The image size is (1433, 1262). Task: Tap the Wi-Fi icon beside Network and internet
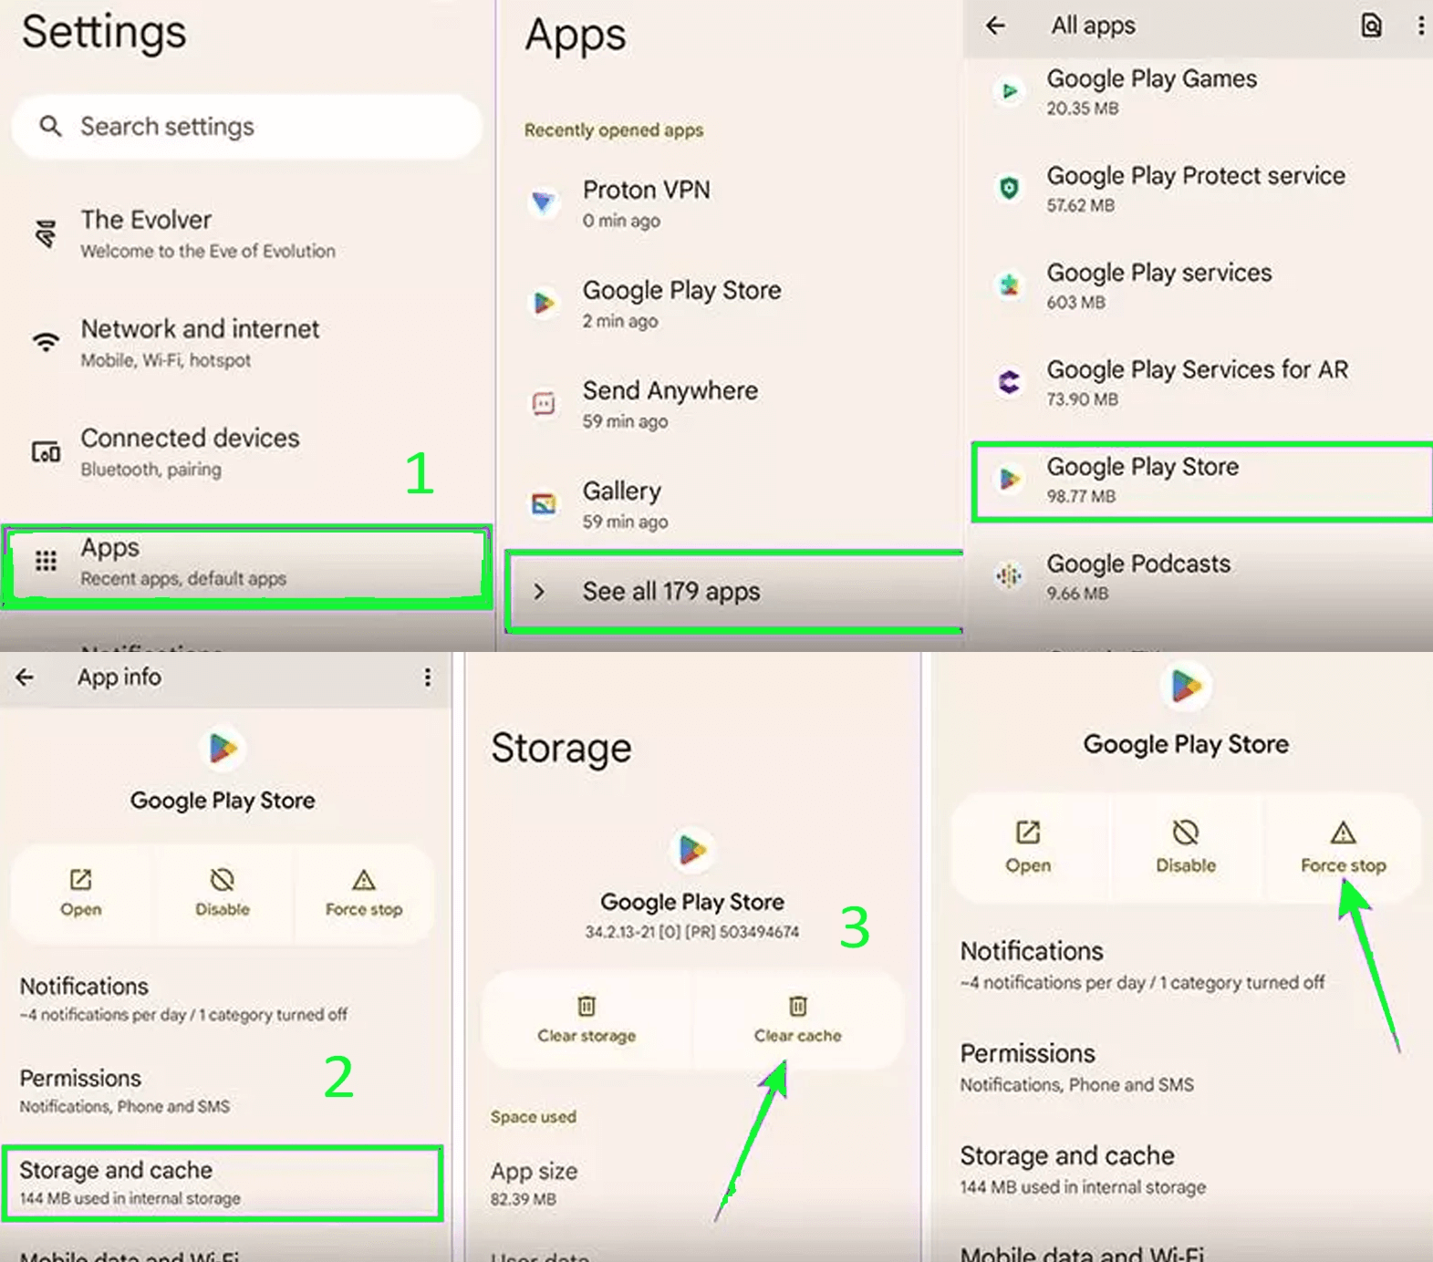(x=46, y=343)
